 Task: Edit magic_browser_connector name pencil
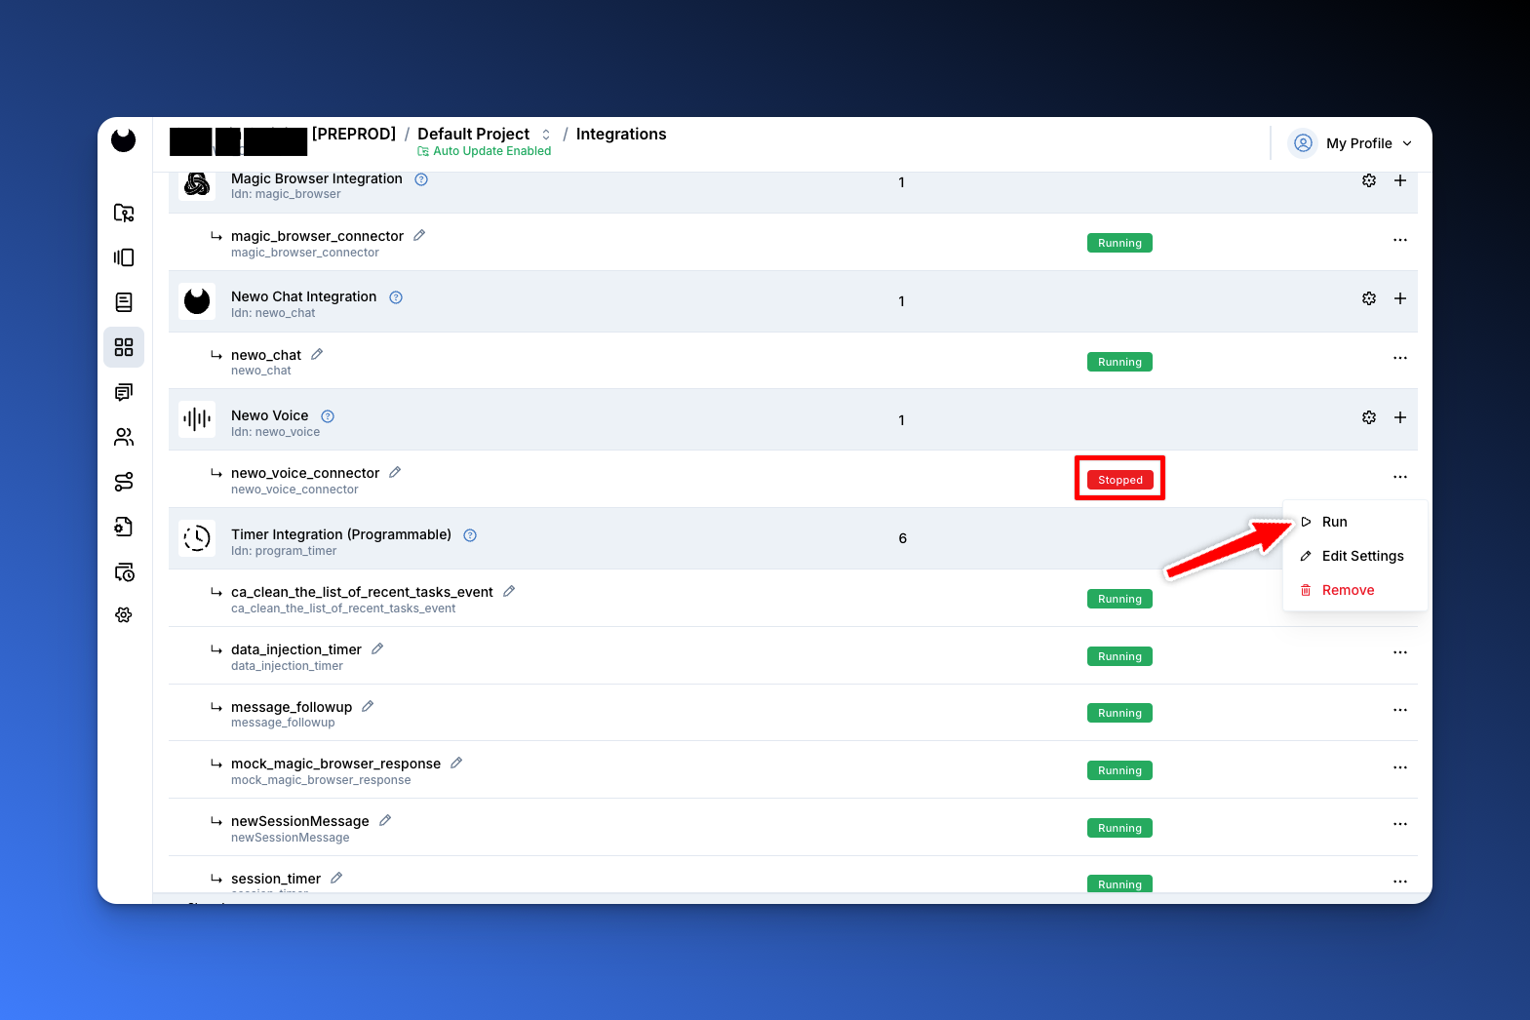pos(419,235)
